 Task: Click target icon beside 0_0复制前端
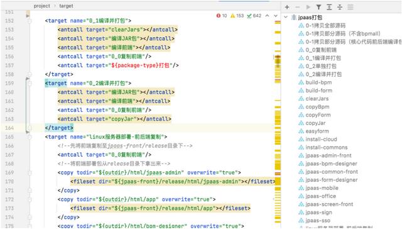click(301, 50)
